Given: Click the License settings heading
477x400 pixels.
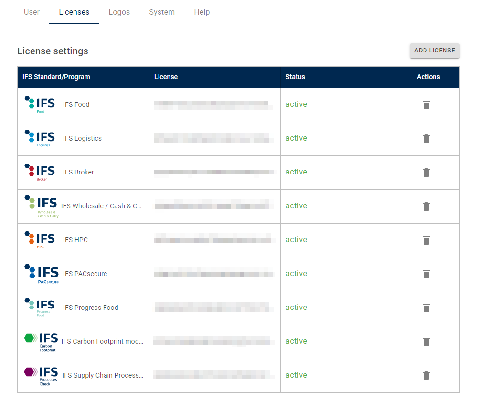Looking at the screenshot, I should [x=53, y=51].
